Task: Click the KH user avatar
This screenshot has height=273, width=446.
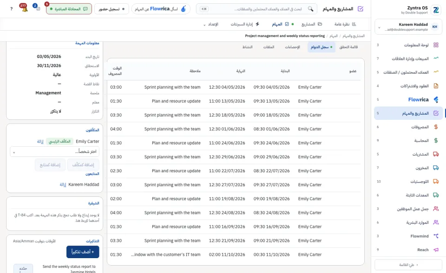Action: 435,27
